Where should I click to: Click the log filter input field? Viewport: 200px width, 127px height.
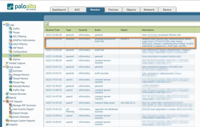click(x=124, y=24)
